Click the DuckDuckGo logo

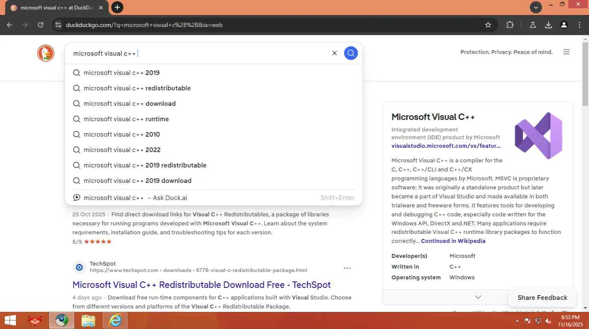(46, 53)
